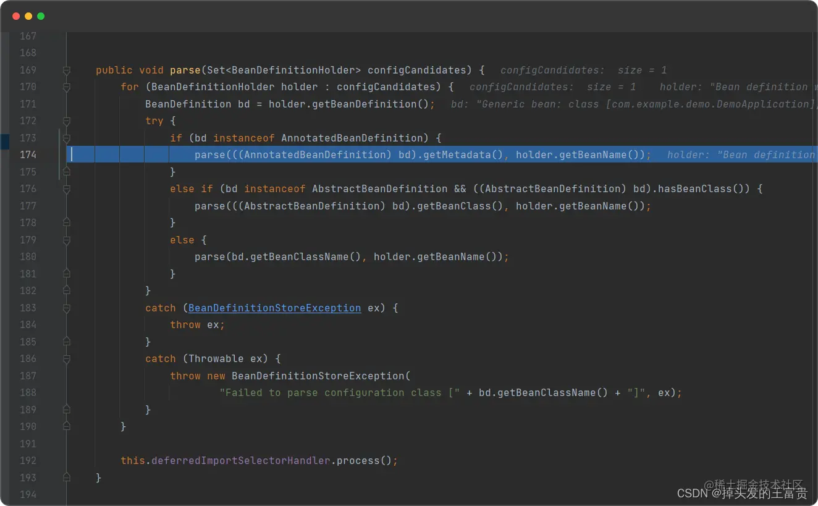This screenshot has height=506, width=818.
Task: Collapse the try block fold marker at line 172
Action: click(x=67, y=121)
